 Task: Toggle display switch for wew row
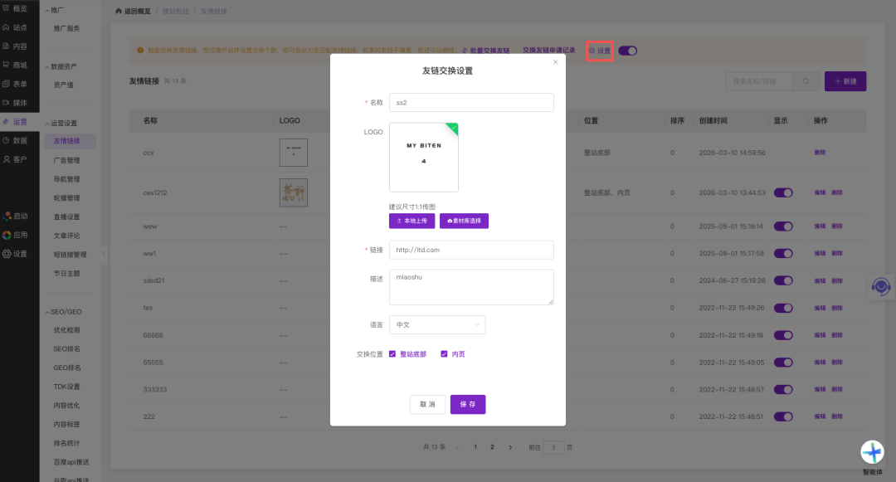pyautogui.click(x=783, y=226)
